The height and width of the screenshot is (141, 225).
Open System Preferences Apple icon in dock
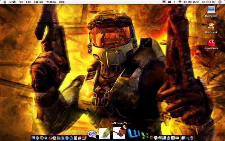click(173, 138)
